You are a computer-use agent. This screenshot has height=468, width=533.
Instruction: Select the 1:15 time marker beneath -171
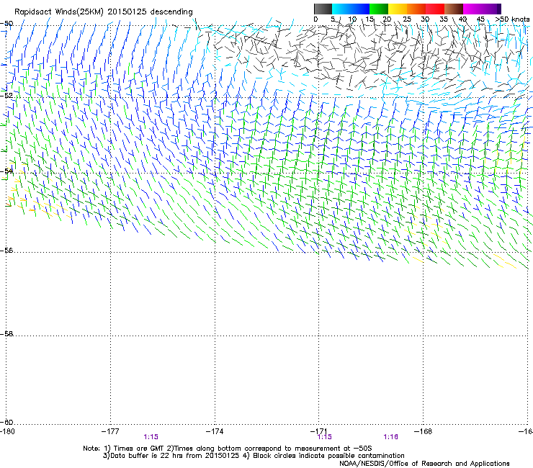coord(325,437)
